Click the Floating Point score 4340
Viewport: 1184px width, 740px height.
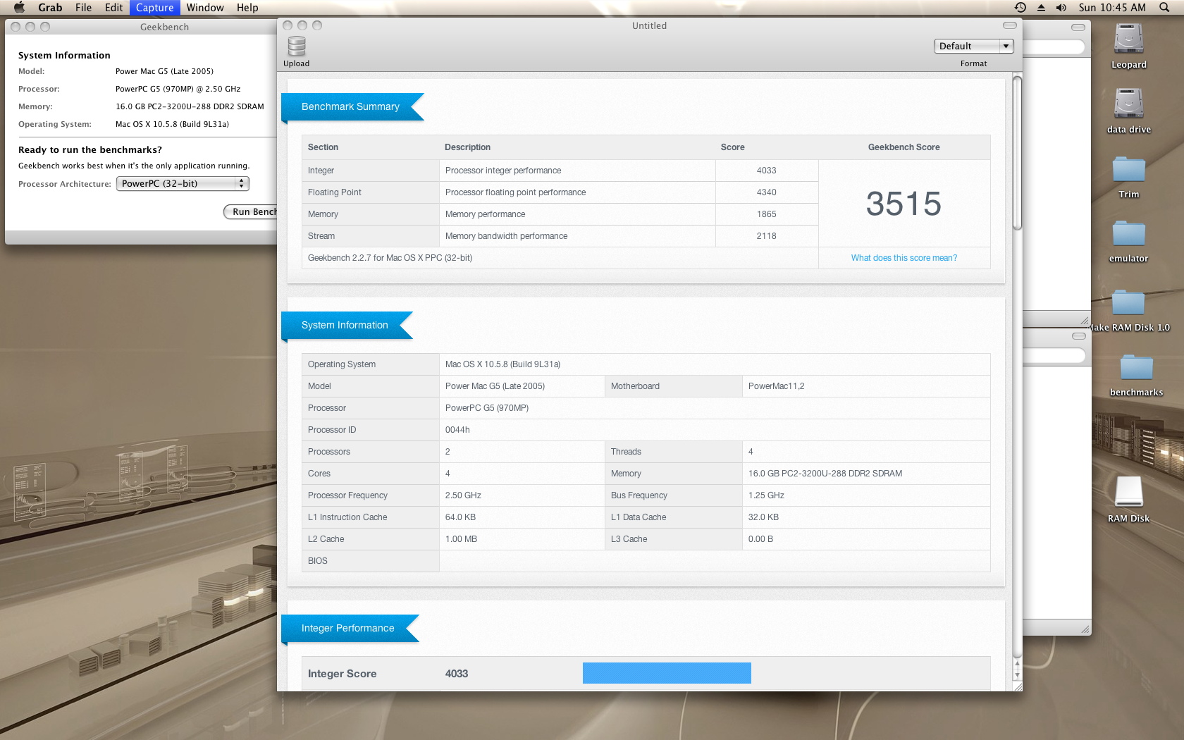(767, 192)
